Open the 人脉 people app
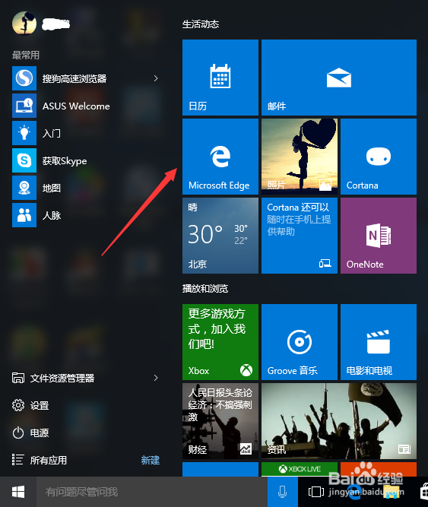Screen dimensions: 428x507 [x=52, y=215]
